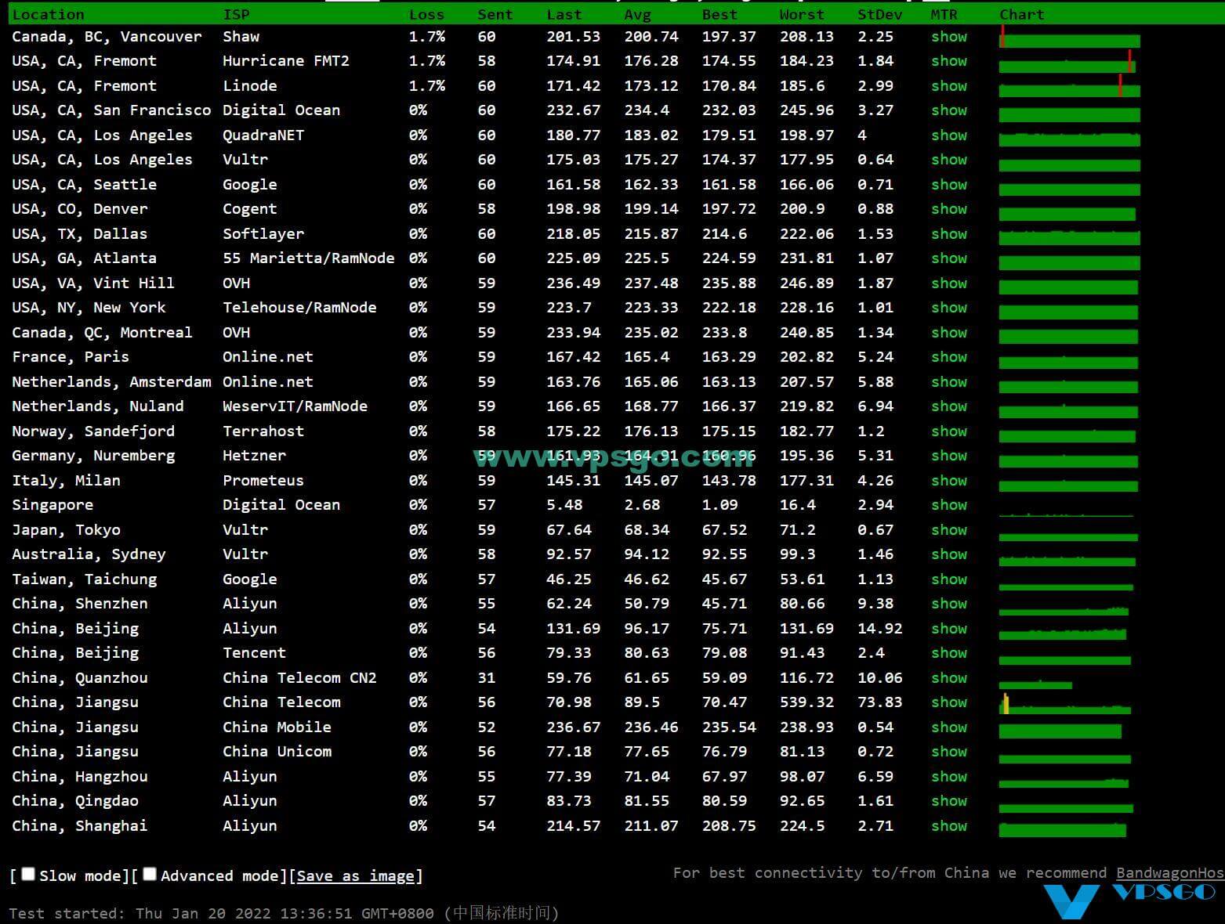Show MTR for Beijing Tencent row

[949, 653]
